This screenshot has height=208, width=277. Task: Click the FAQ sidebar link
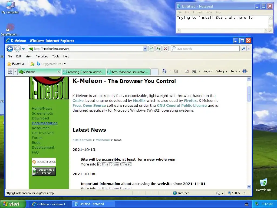point(35,152)
